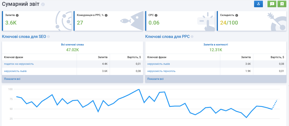Select Всі ключові слова 47.02K summary
This screenshot has width=289, height=126.
pos(73,47)
